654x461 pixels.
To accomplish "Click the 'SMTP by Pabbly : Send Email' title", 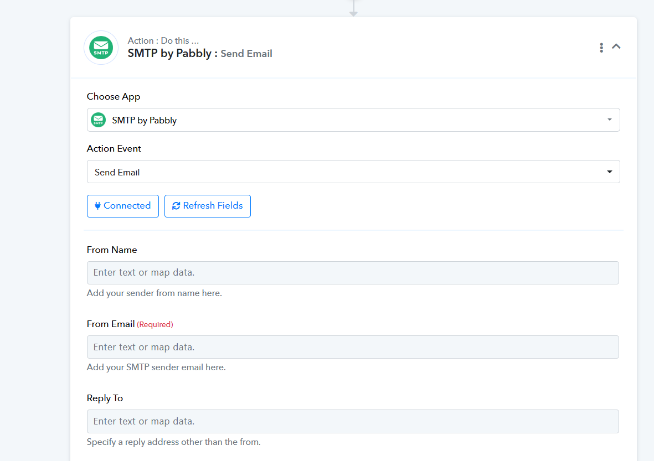I will (200, 53).
